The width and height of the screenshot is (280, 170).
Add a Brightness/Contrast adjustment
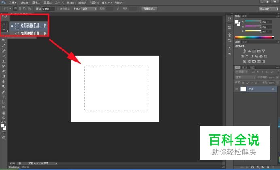[244, 51]
